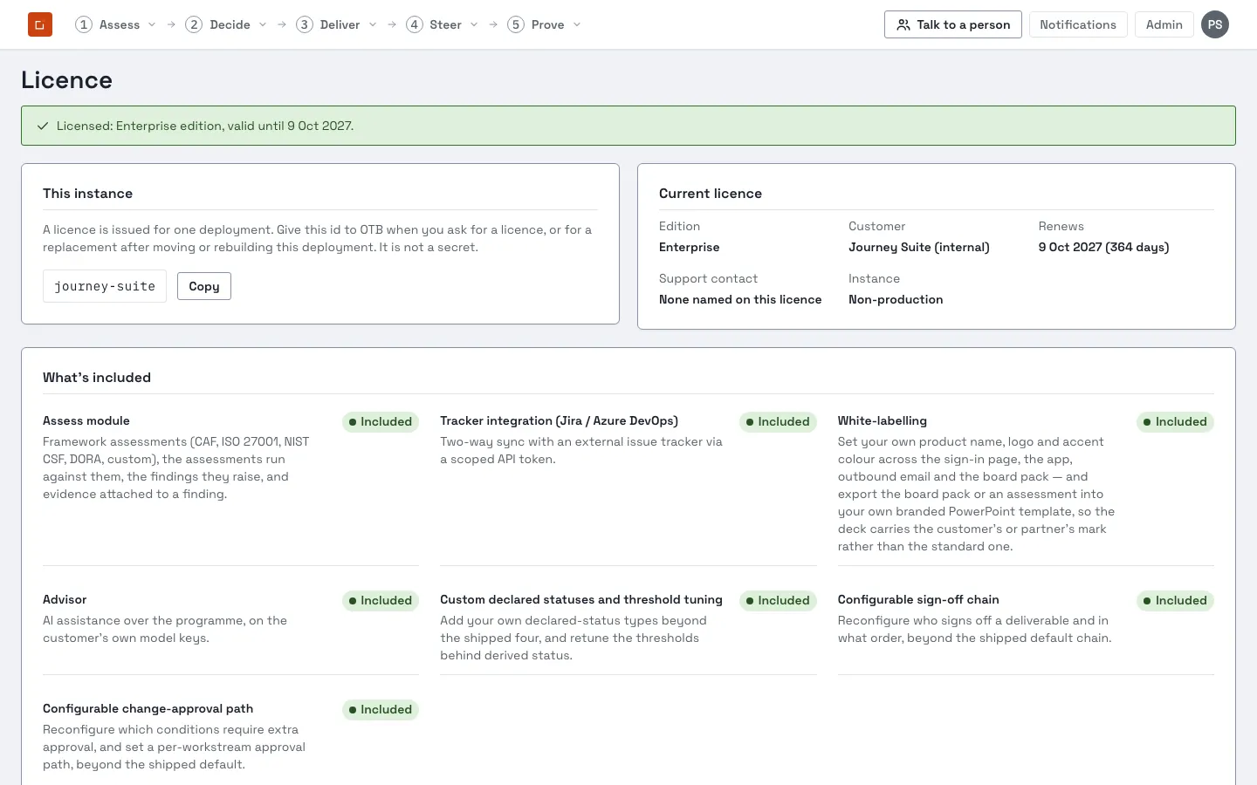Viewport: 1257px width, 785px height.
Task: Click the 'Advisor' feature title
Action: coord(65,600)
